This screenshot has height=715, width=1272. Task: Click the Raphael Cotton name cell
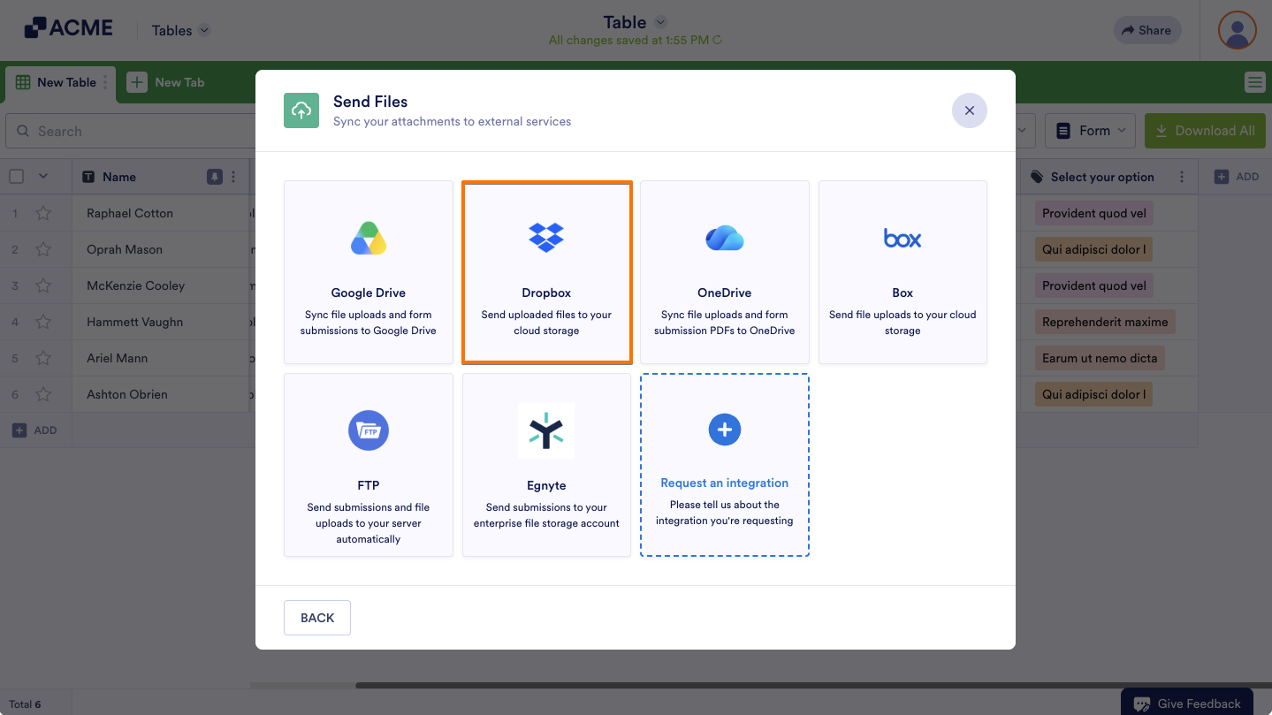161,213
